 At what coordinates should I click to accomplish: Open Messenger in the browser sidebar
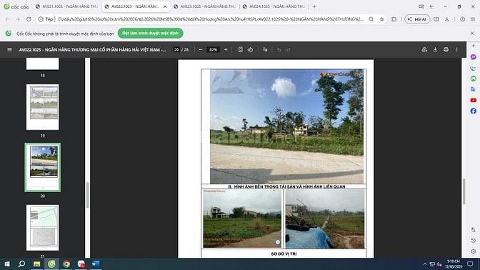[x=474, y=57]
